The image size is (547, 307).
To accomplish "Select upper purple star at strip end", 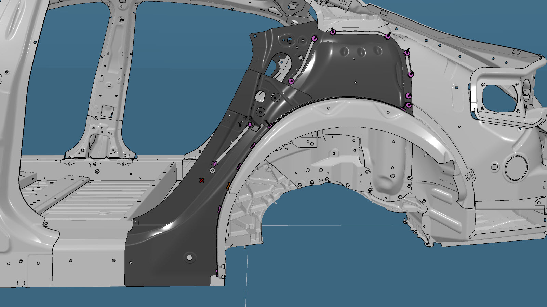I will pyautogui.click(x=250, y=125).
